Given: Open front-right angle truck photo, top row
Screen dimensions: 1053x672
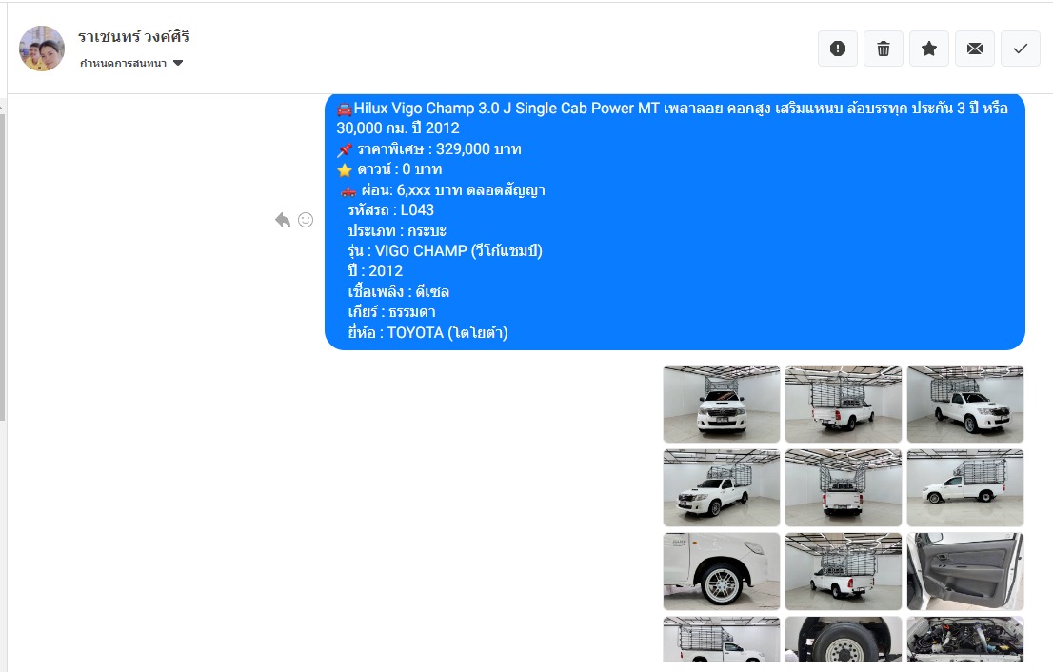Looking at the screenshot, I should (x=965, y=405).
